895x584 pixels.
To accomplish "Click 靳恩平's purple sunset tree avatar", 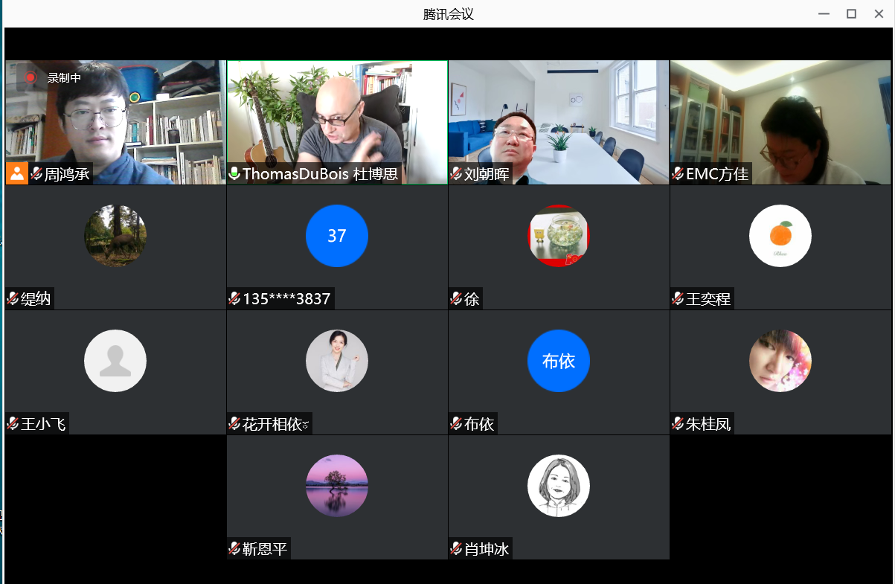I will click(x=337, y=486).
